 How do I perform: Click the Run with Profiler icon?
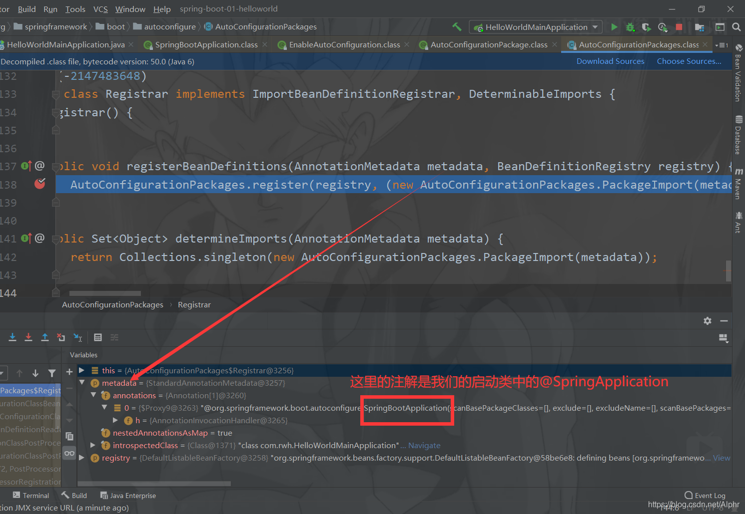click(663, 27)
